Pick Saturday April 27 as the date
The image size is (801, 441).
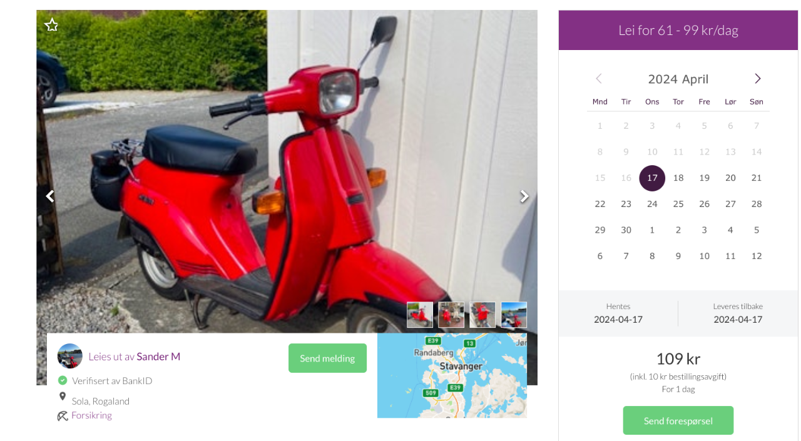pos(730,204)
